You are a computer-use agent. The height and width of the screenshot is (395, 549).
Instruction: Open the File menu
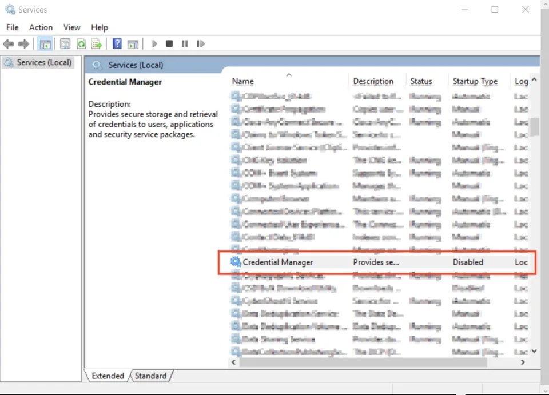pos(12,27)
